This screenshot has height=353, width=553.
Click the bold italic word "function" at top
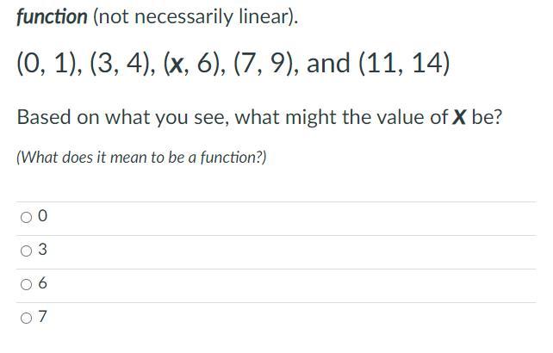coord(52,16)
